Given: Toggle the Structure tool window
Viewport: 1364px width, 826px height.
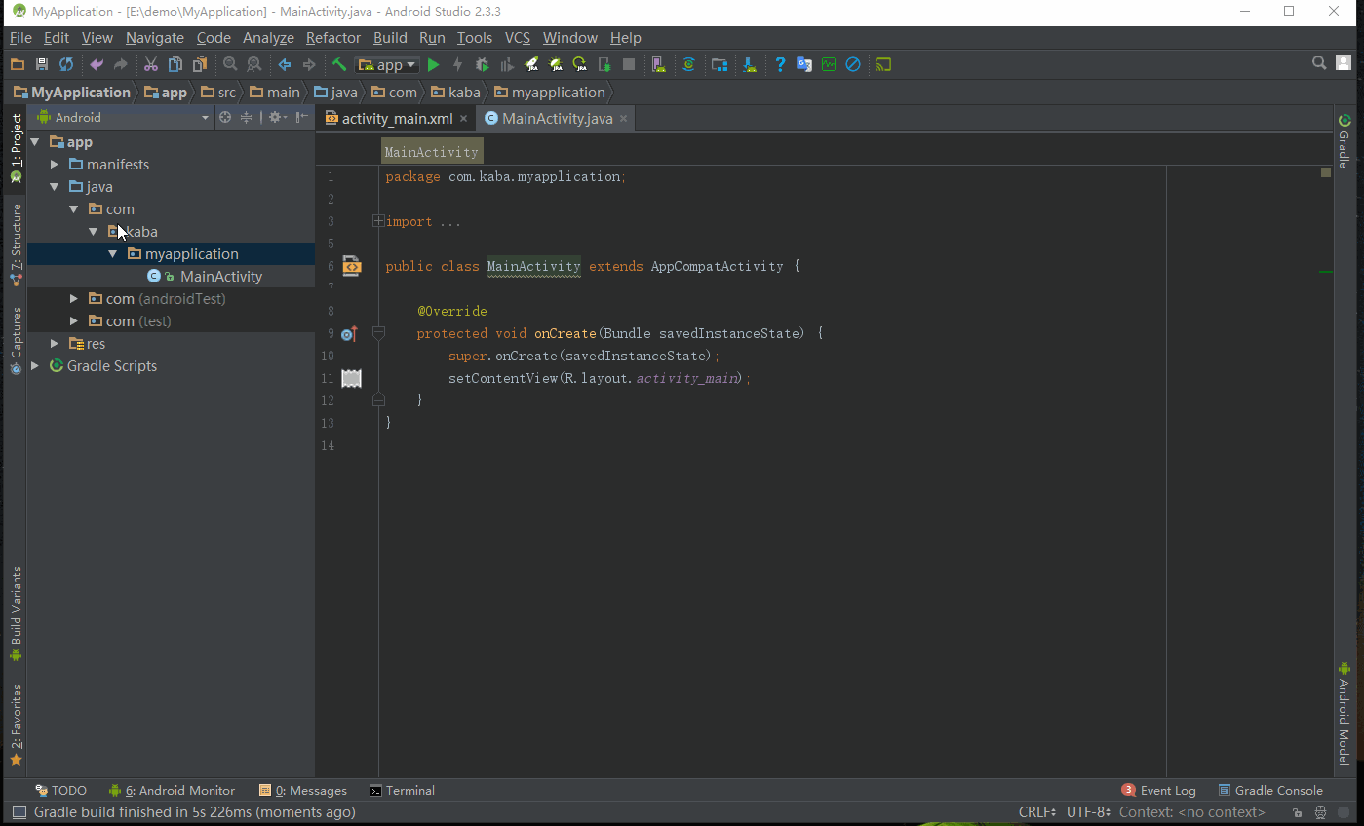Looking at the screenshot, I should pos(16,244).
